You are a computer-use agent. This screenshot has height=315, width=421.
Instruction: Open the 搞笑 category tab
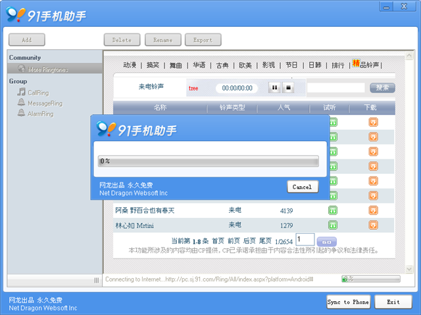pos(153,65)
